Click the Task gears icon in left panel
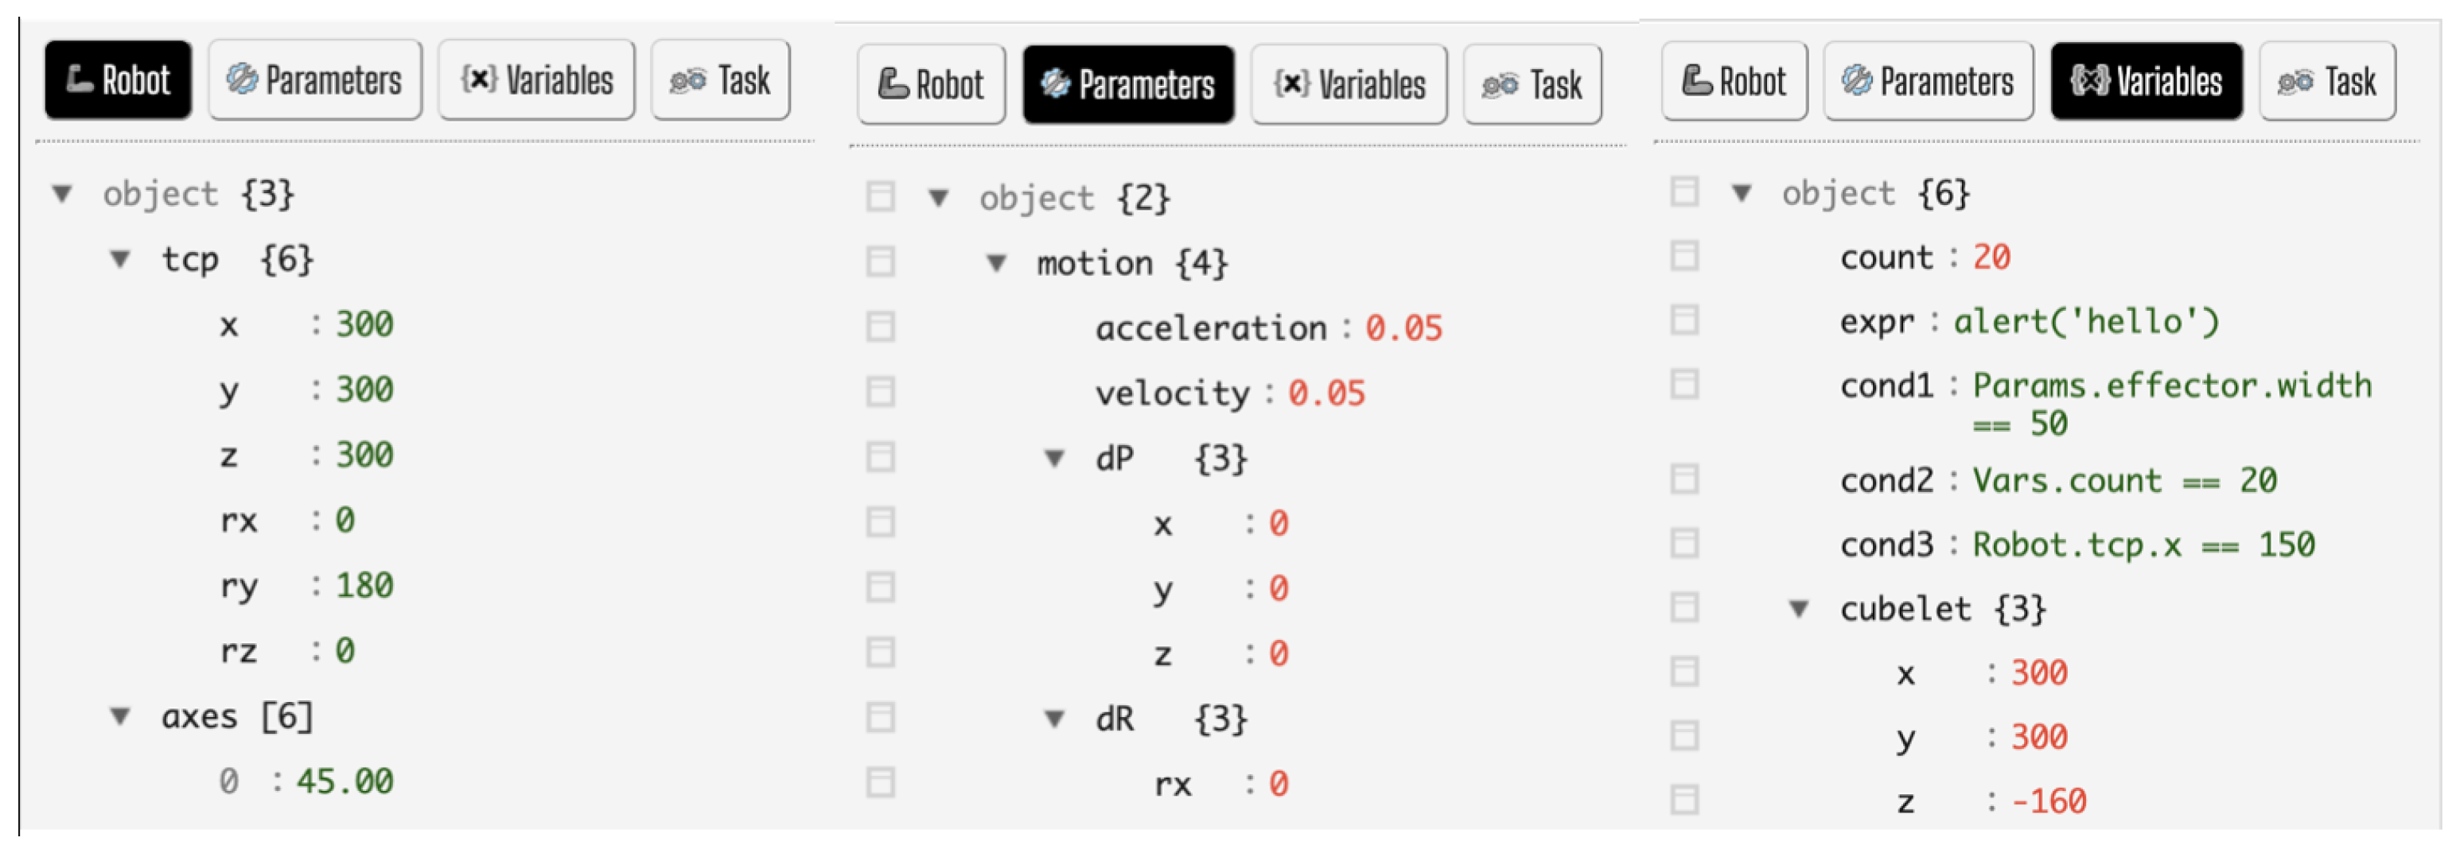This screenshot has width=2456, height=853. (x=687, y=81)
